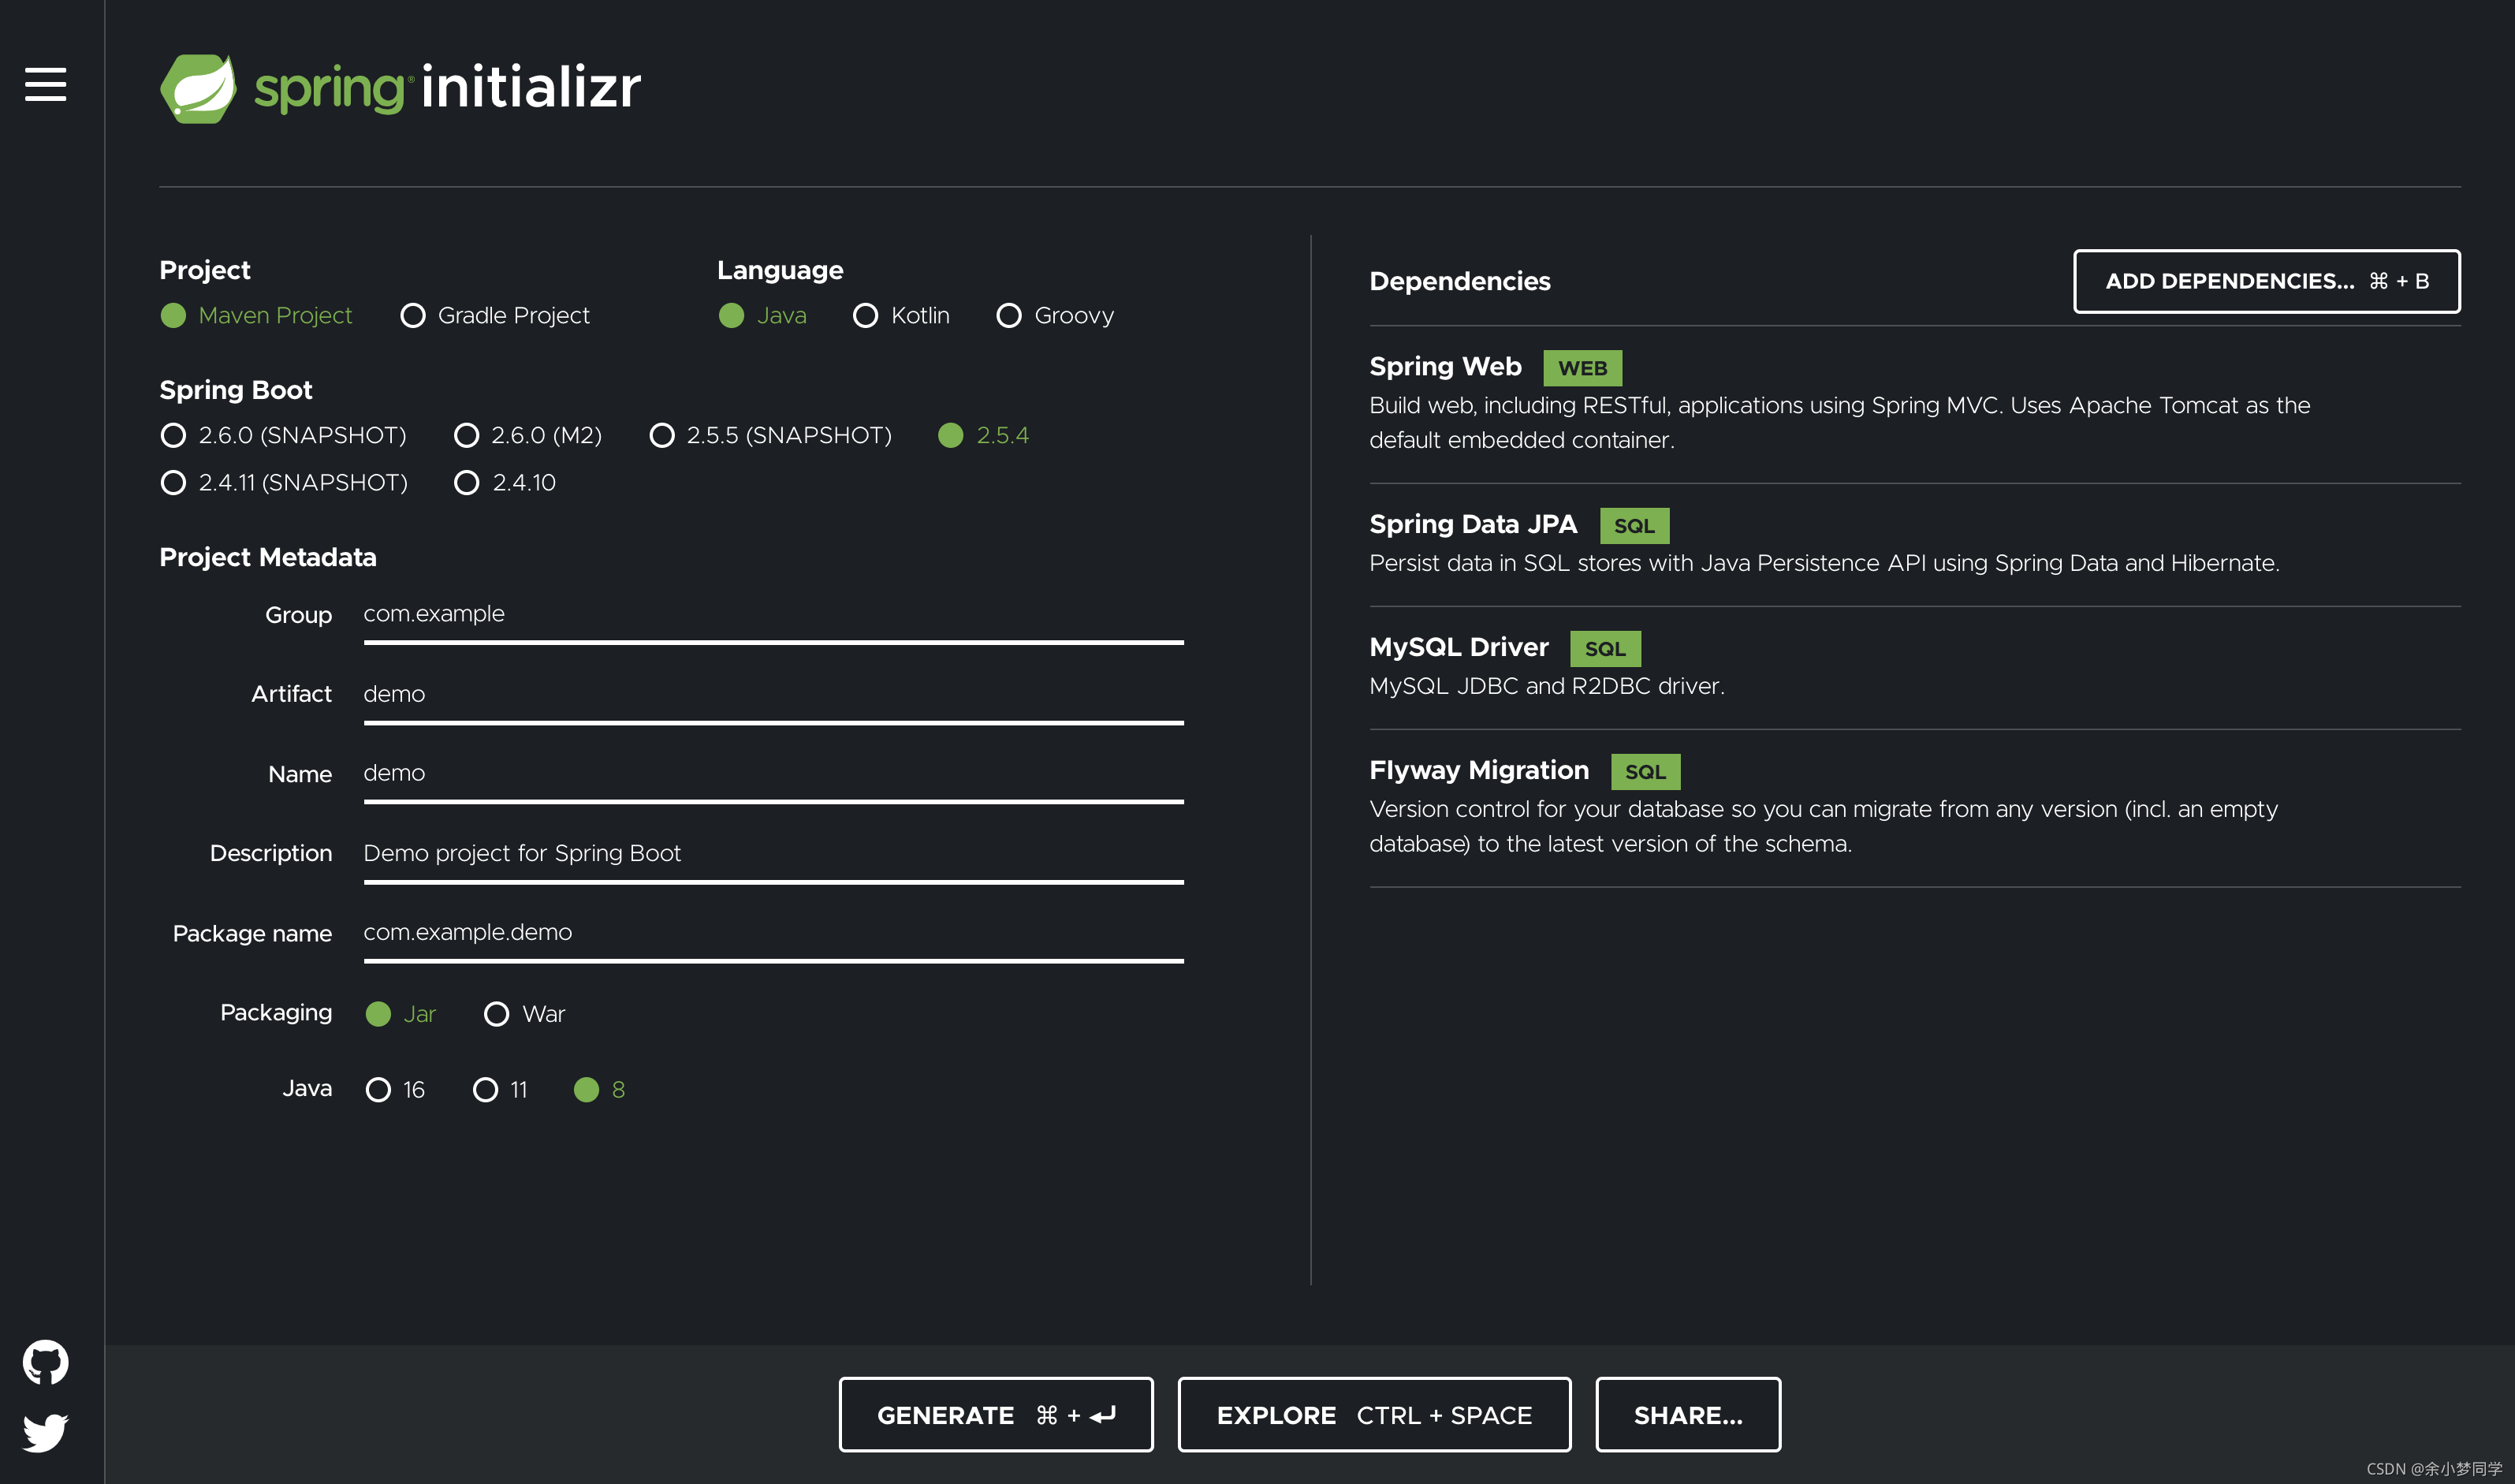This screenshot has width=2515, height=1484.
Task: Click the WEB tag on Spring Web
Action: pyautogui.click(x=1582, y=368)
